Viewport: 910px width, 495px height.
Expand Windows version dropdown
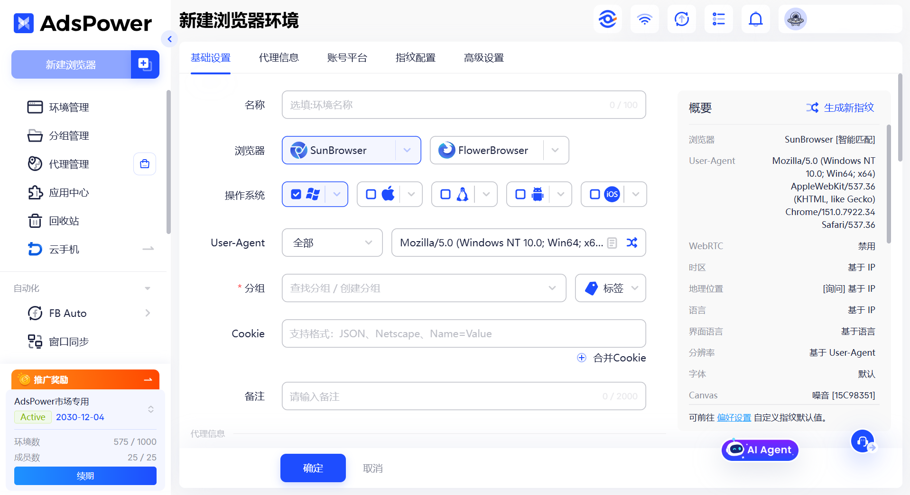337,194
